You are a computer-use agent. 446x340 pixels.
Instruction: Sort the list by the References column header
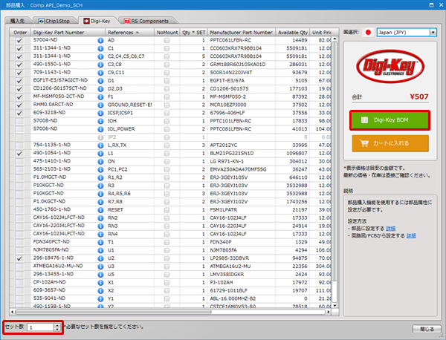pyautogui.click(x=129, y=33)
